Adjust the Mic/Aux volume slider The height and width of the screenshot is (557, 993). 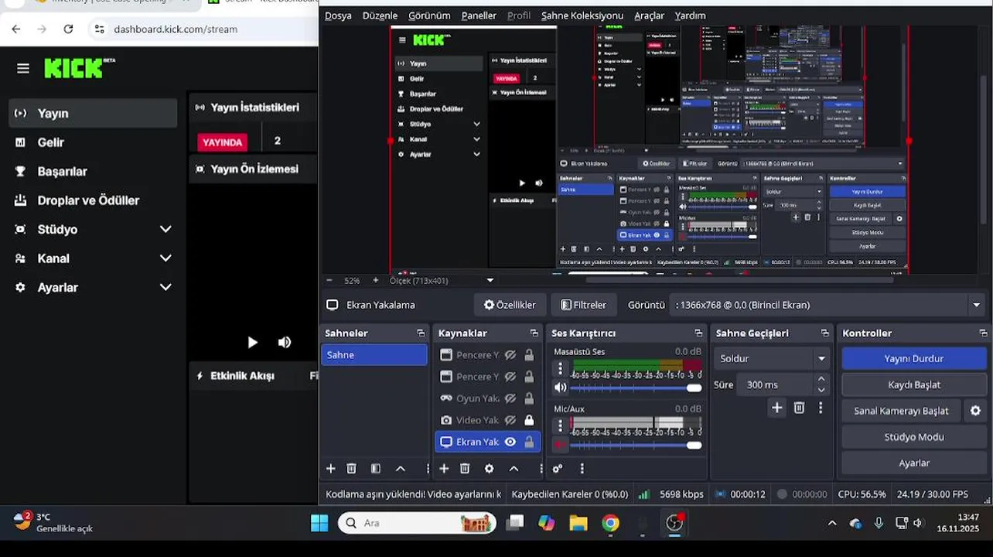click(636, 445)
